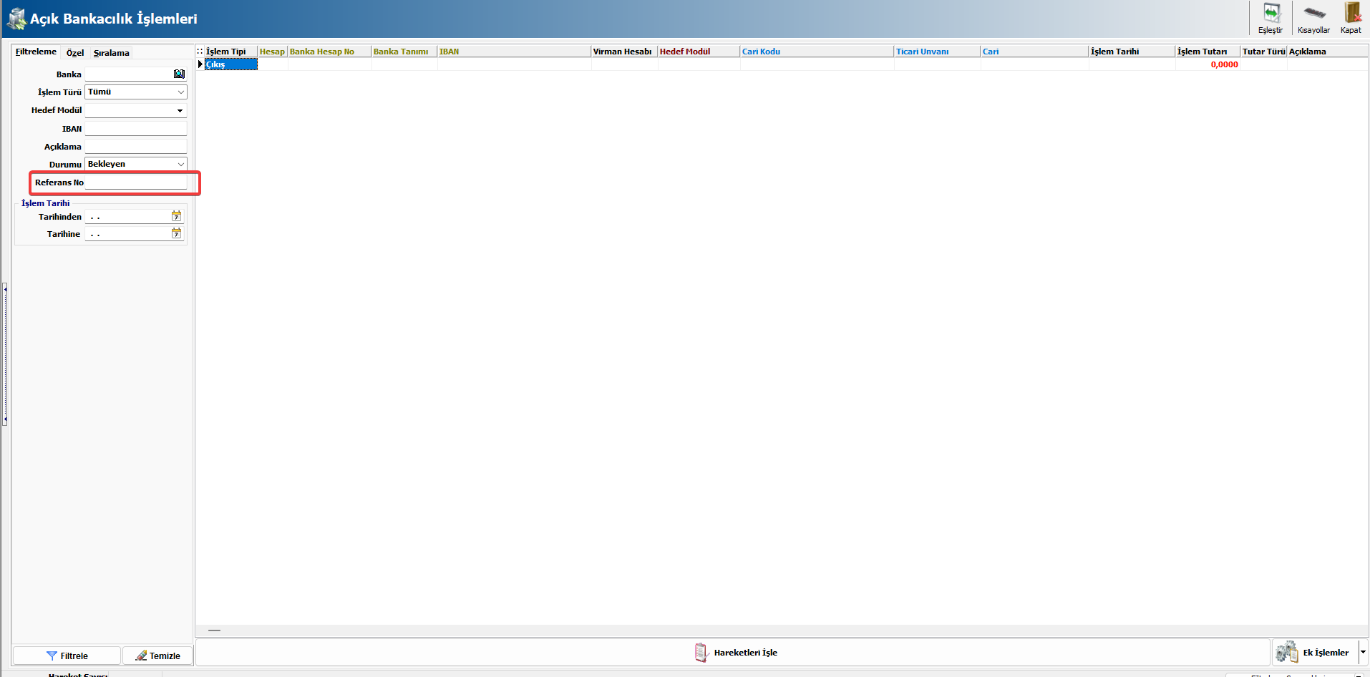
Task: Clear filters with the Temizle button
Action: (157, 656)
